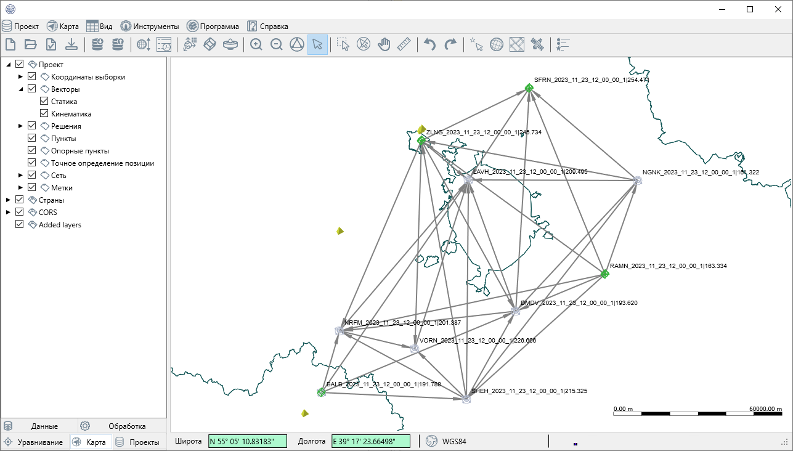Click the new project file icon
The width and height of the screenshot is (793, 451).
pyautogui.click(x=10, y=44)
